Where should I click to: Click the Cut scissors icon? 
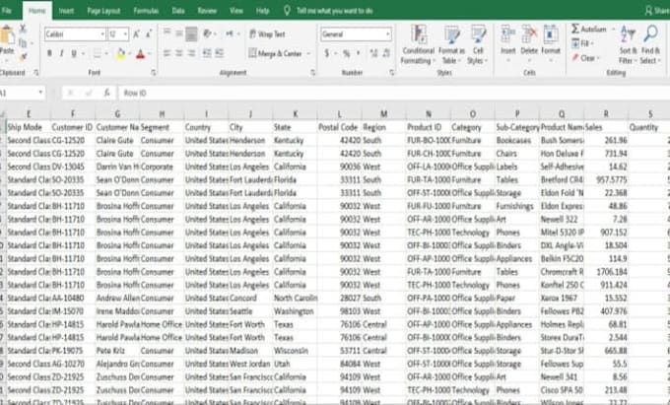(x=23, y=29)
